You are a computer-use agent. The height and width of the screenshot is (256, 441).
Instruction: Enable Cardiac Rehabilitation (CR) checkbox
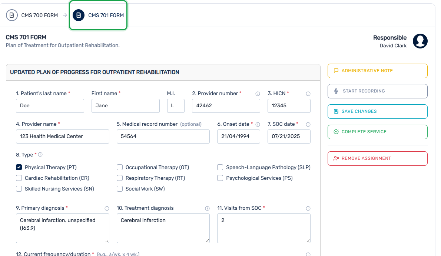tap(19, 178)
